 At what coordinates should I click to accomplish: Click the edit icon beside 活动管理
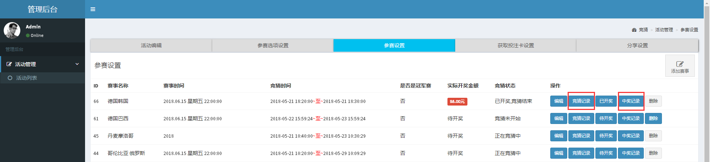coord(9,64)
